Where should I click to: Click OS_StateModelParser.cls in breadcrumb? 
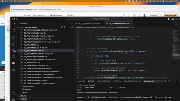(x=121, y=27)
